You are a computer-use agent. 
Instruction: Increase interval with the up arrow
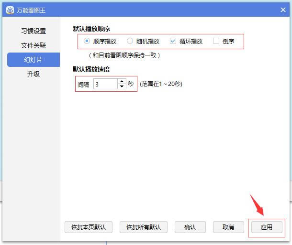[x=122, y=81]
